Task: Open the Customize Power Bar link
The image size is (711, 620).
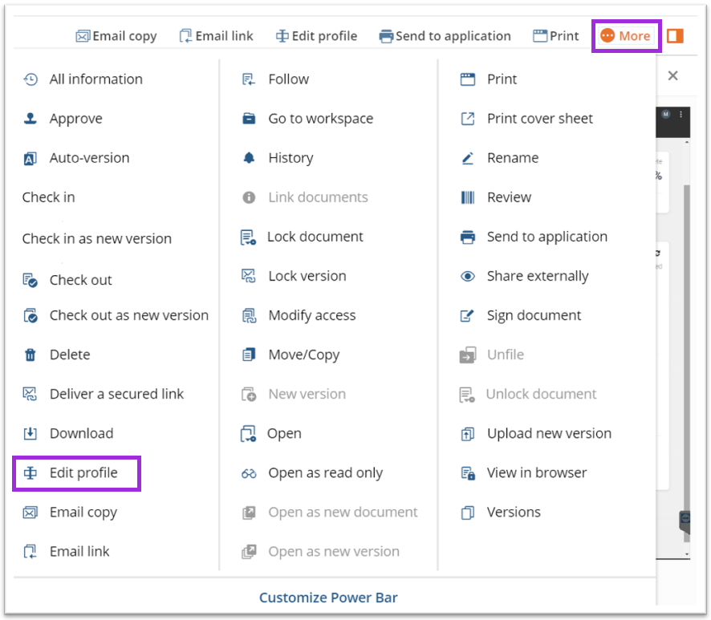Action: [x=328, y=598]
